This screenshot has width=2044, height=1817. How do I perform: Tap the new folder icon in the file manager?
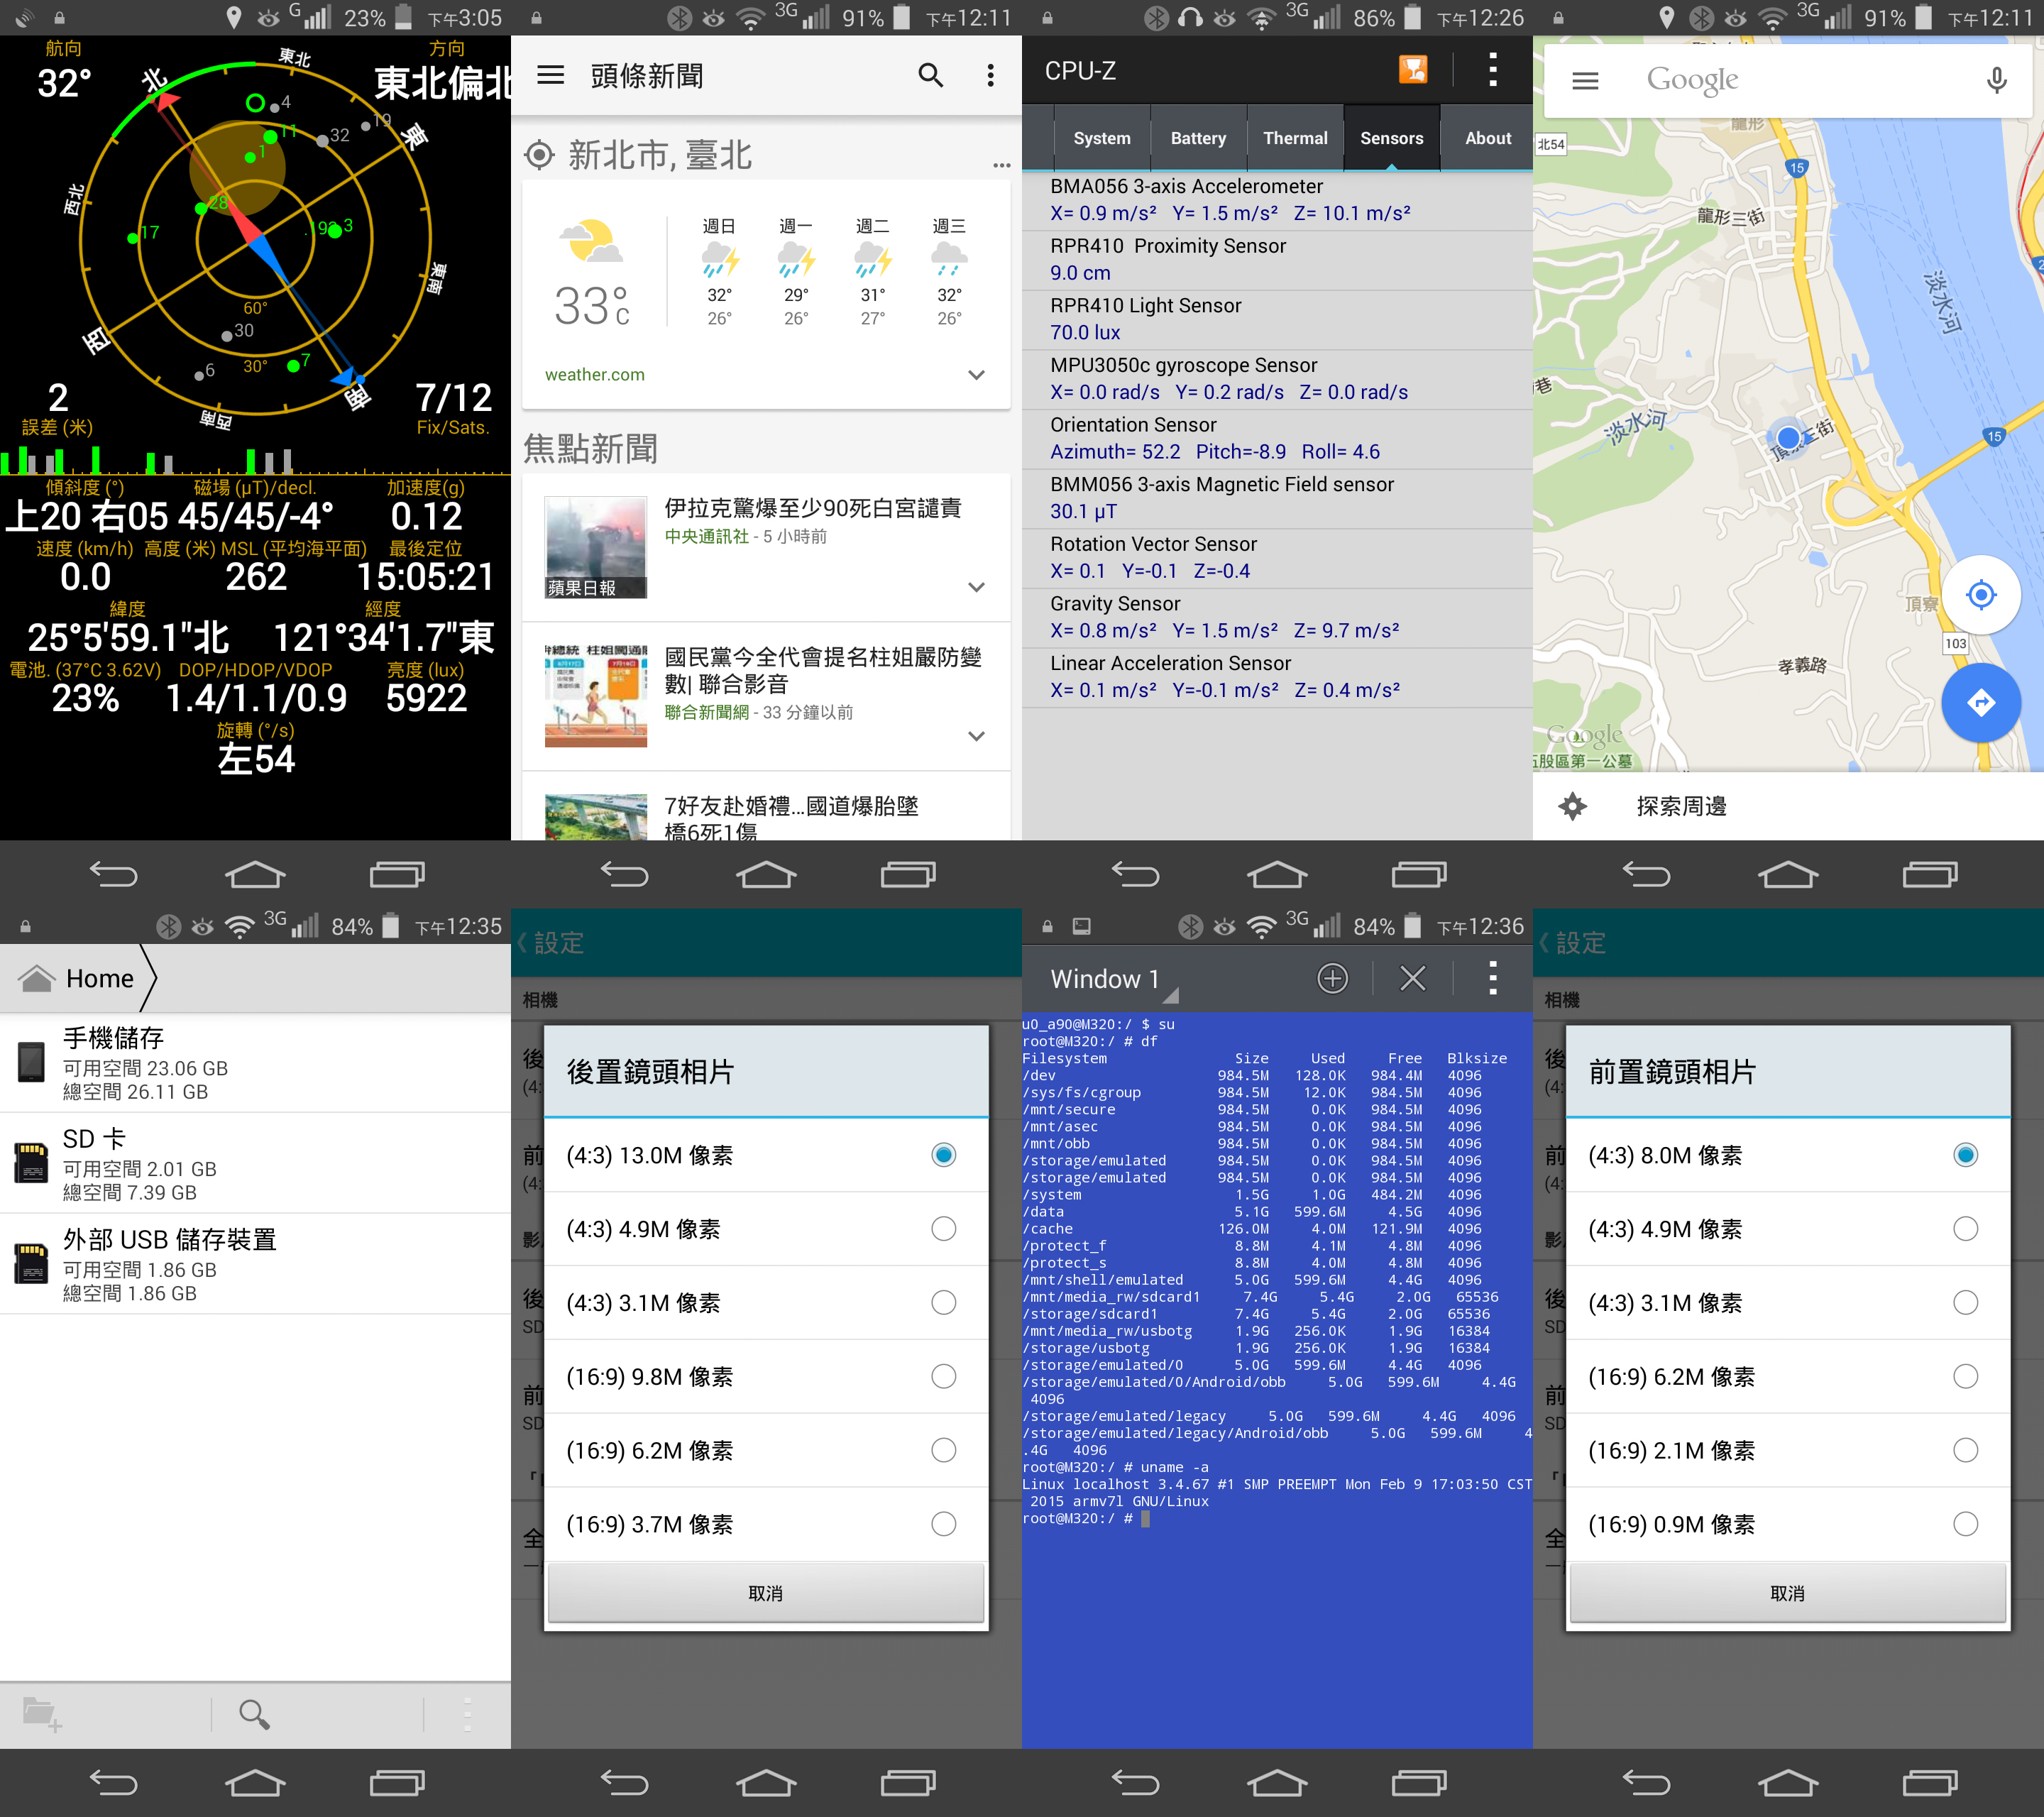42,1715
